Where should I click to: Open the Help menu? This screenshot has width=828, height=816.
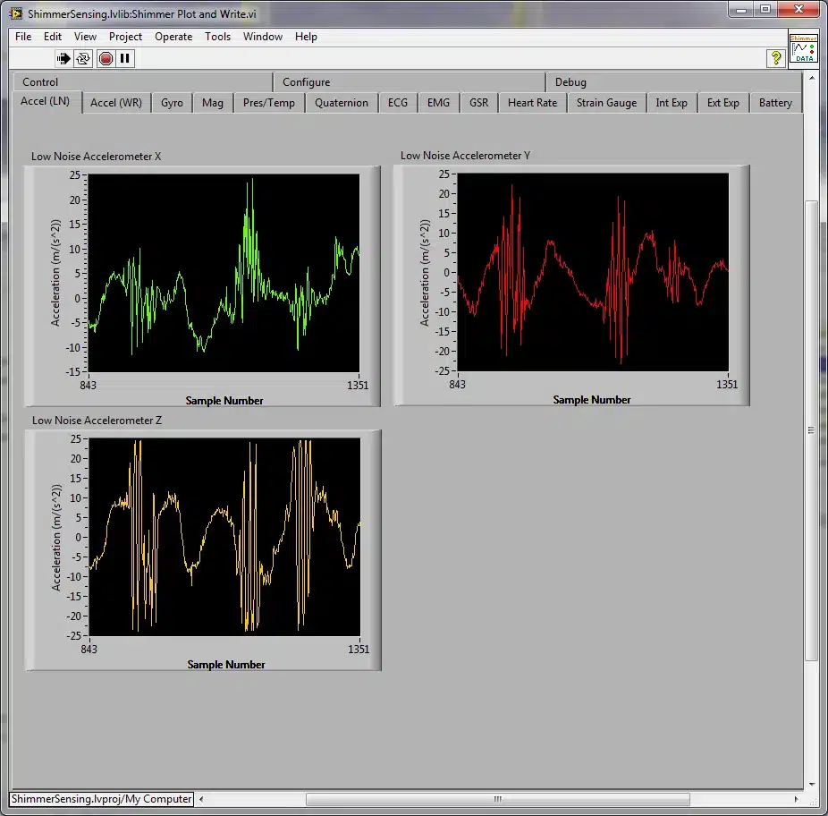(x=306, y=37)
